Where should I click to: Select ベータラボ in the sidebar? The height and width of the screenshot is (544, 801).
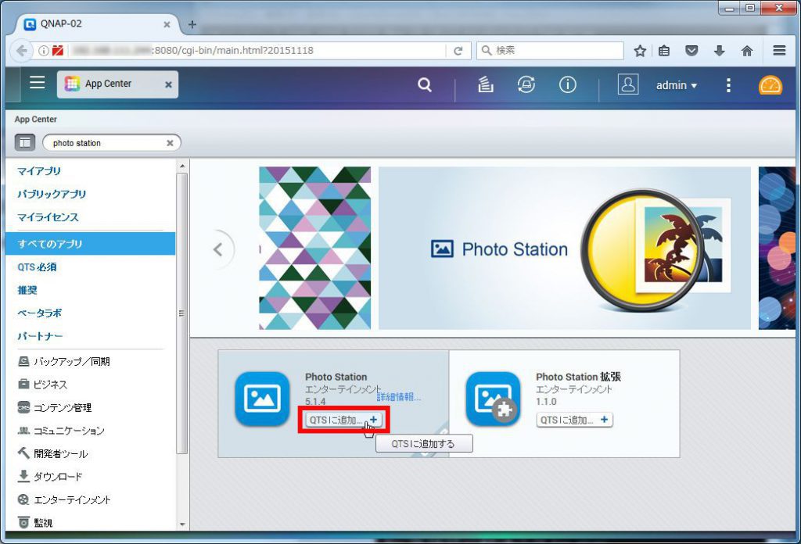tap(39, 313)
